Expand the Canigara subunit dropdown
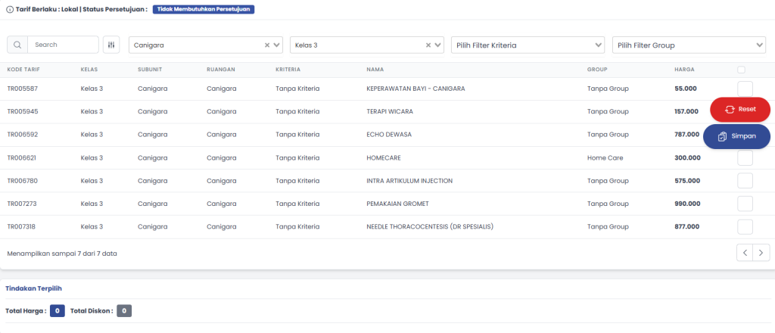775x333 pixels. point(276,45)
